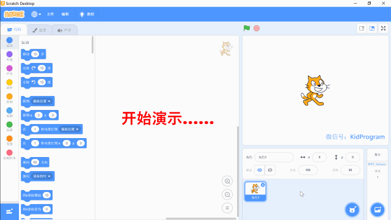Zoom out on the code workspace
Screen dimensions: 391x220
pyautogui.click(x=227, y=194)
